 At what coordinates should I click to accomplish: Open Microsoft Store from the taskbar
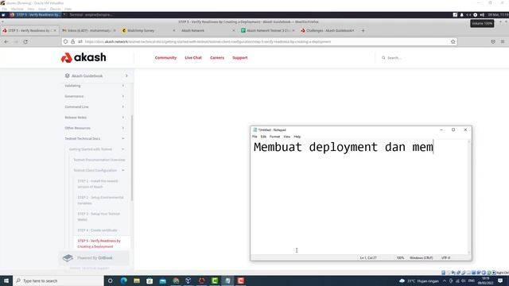(150, 280)
